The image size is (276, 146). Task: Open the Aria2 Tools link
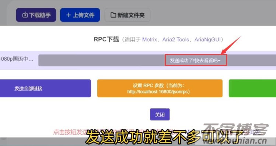pos(175,40)
